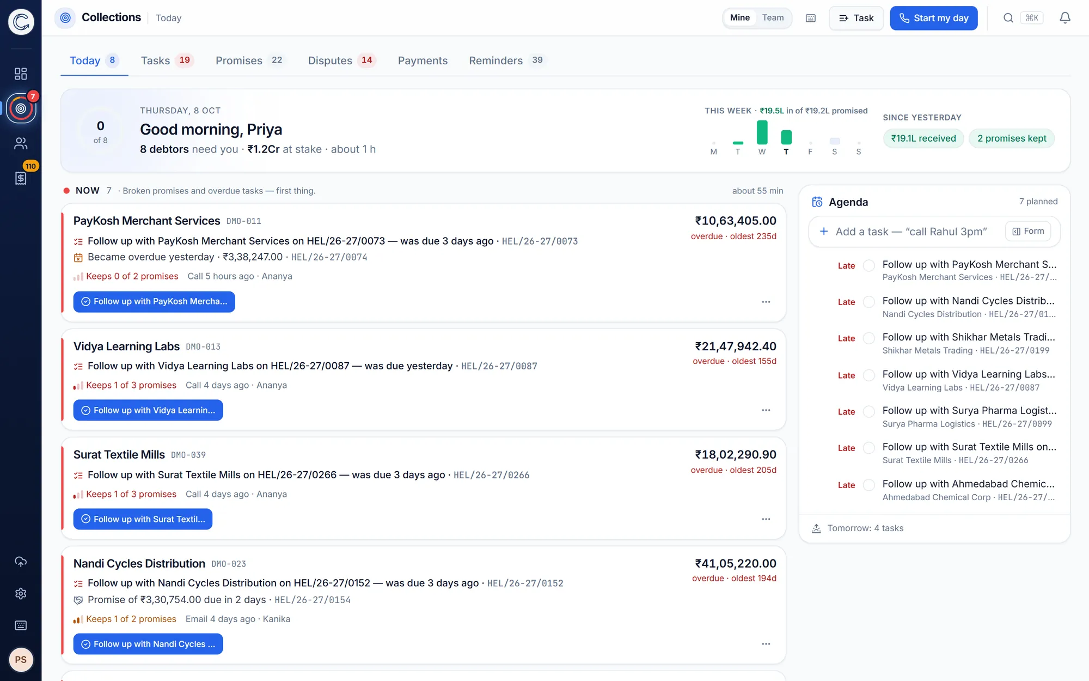Image resolution: width=1089 pixels, height=681 pixels.
Task: Open the PS user avatar
Action: tap(21, 660)
